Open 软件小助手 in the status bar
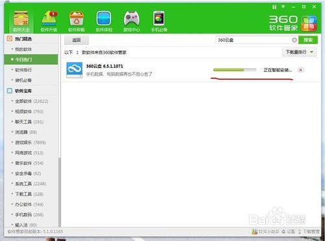The width and height of the screenshot is (326, 241). (x=265, y=232)
